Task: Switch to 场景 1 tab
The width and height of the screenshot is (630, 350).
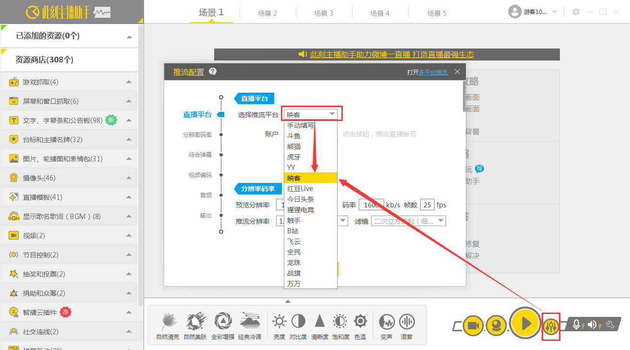Action: click(x=211, y=12)
